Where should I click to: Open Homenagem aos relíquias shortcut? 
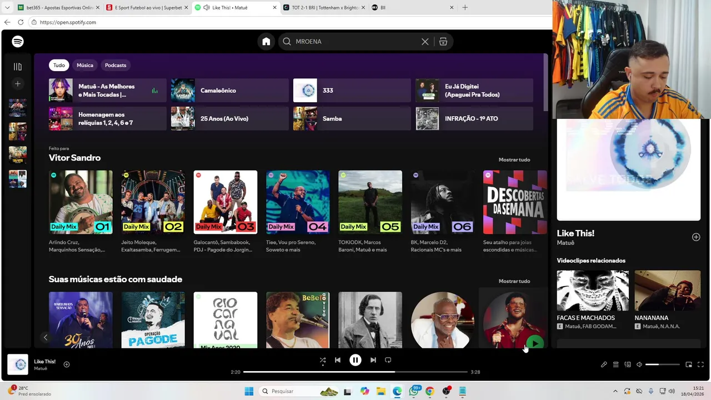(x=108, y=118)
